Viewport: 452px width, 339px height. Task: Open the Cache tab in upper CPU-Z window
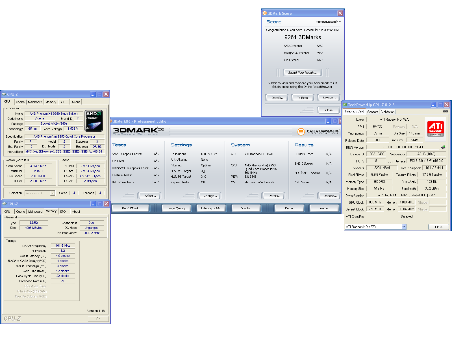click(20, 102)
